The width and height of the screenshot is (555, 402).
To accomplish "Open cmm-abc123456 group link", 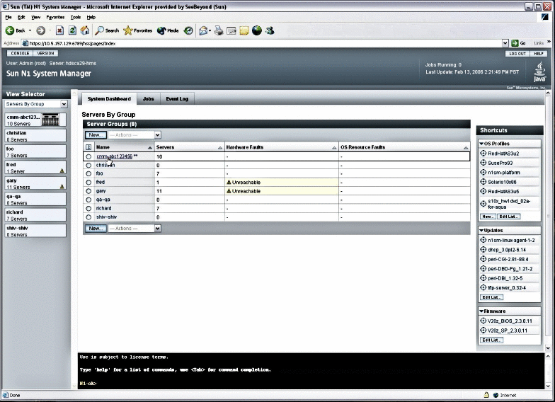I will (115, 156).
